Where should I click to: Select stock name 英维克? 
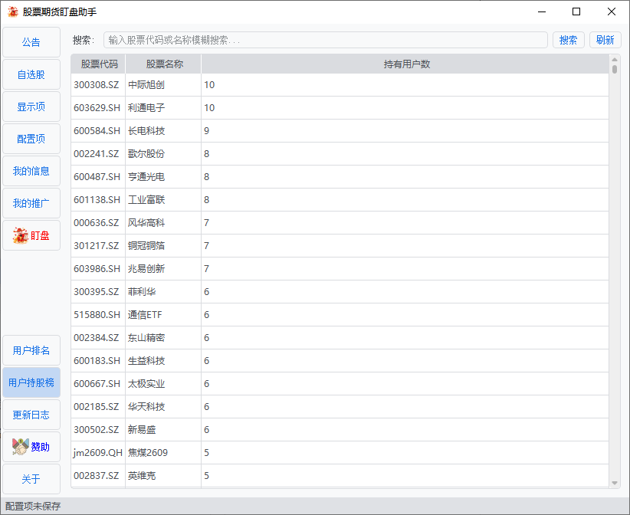pos(142,476)
